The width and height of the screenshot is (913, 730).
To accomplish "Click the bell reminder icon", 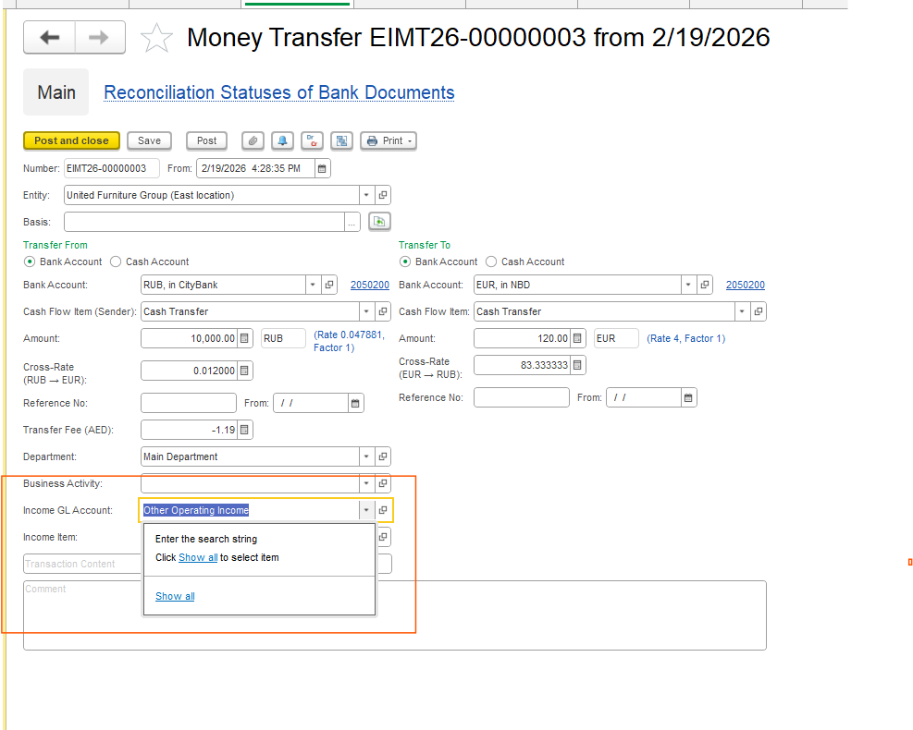I will 282,140.
